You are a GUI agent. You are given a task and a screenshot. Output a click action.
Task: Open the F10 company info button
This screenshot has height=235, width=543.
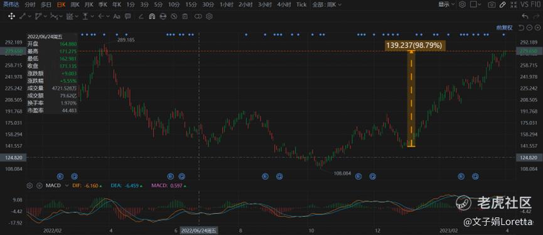coord(535,4)
